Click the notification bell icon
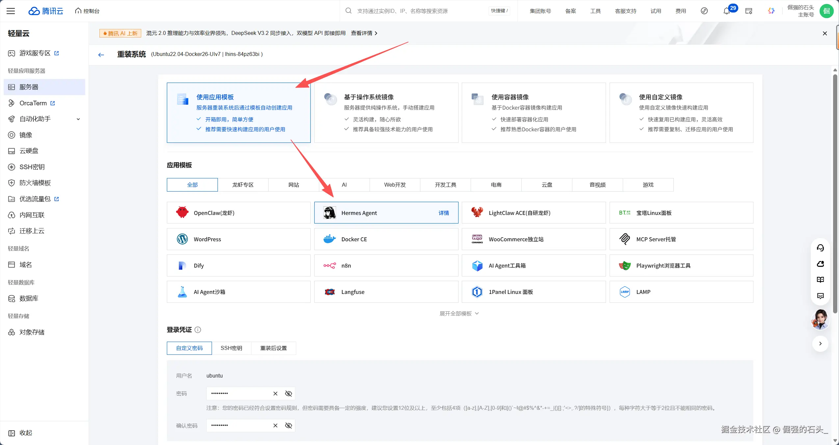Image resolution: width=839 pixels, height=445 pixels. pyautogui.click(x=726, y=11)
